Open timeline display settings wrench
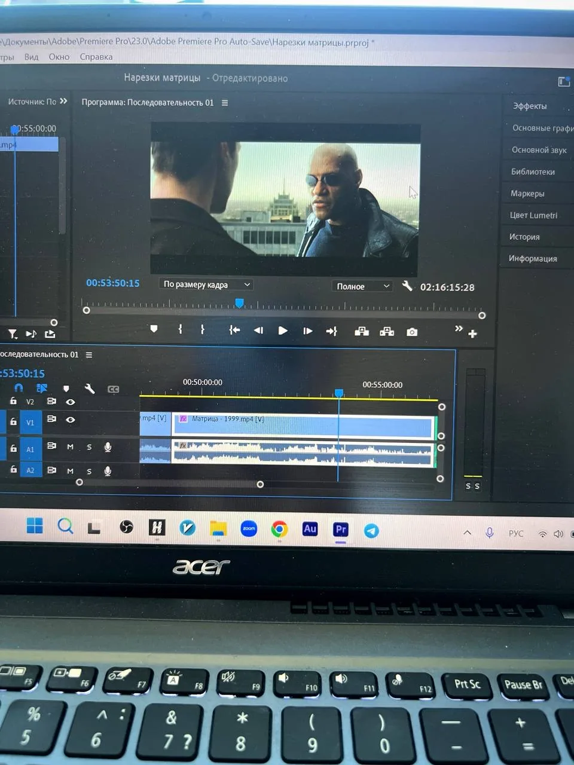 (90, 389)
